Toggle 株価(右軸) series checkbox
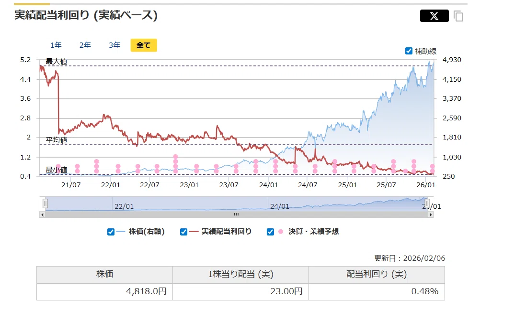 click(x=111, y=232)
